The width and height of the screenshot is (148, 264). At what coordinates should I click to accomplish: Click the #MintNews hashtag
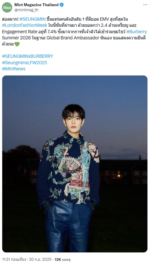click(14, 69)
